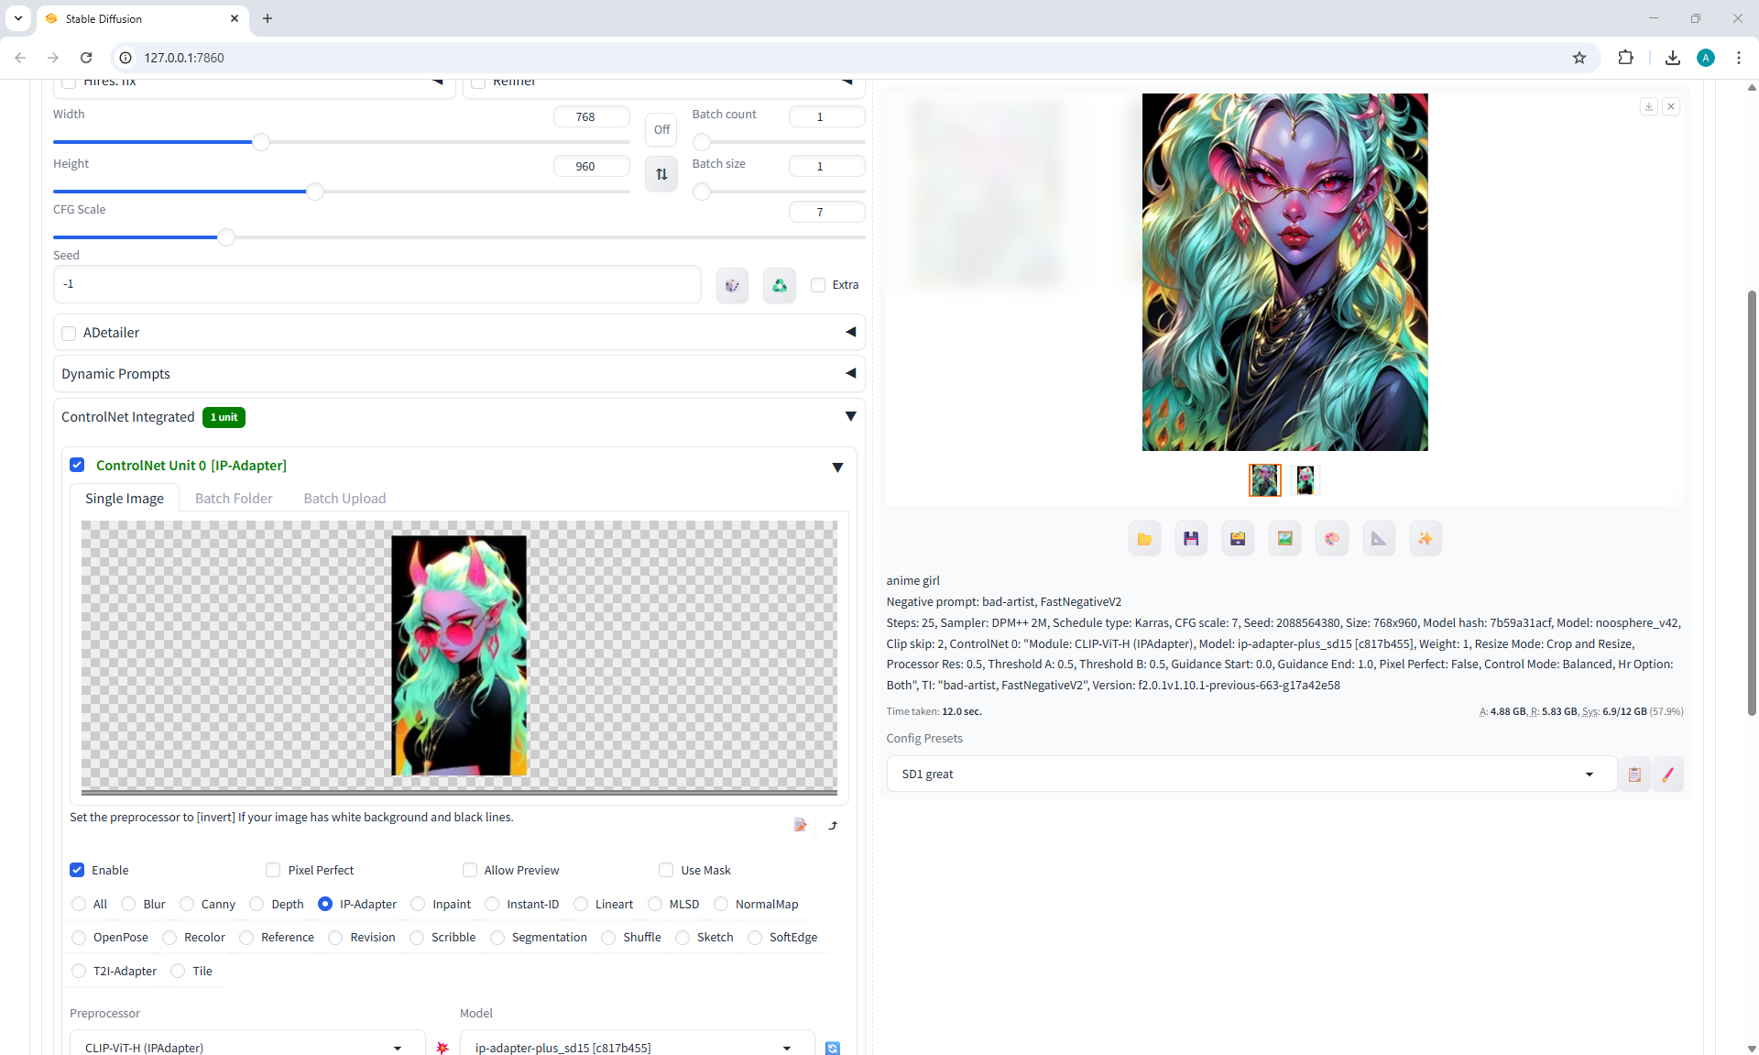Click the swap width and height button
Viewport: 1759px width, 1055px height.
661,174
